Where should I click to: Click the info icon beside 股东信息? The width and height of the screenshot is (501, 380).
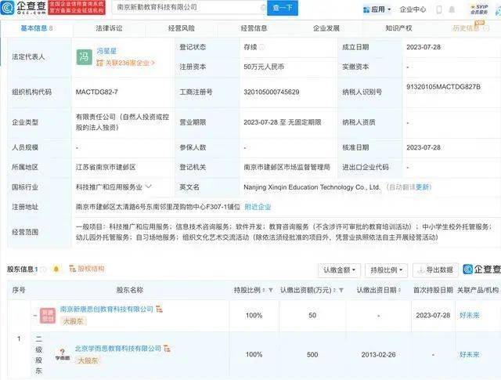click(44, 270)
